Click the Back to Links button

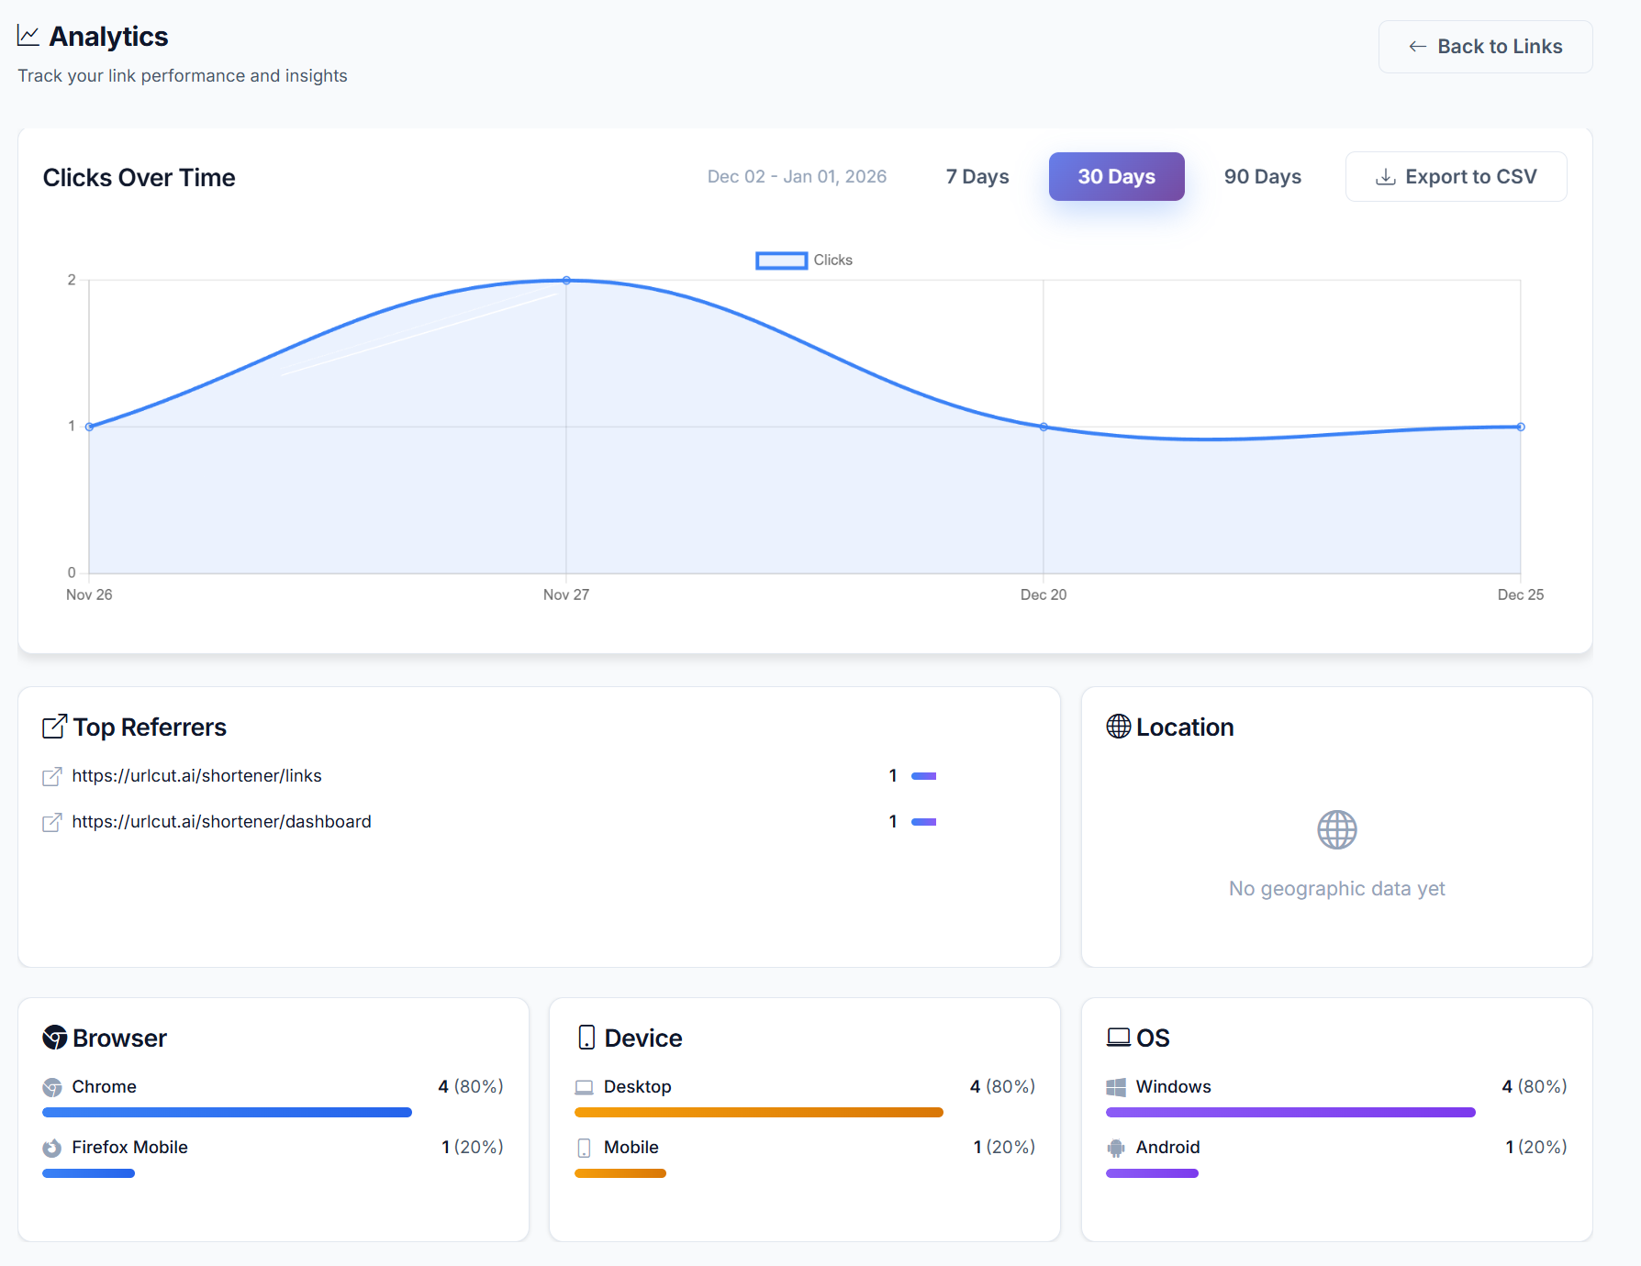tap(1485, 46)
